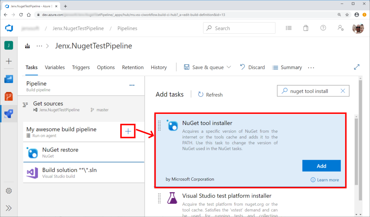Open user settings icon in header

pos(340,28)
